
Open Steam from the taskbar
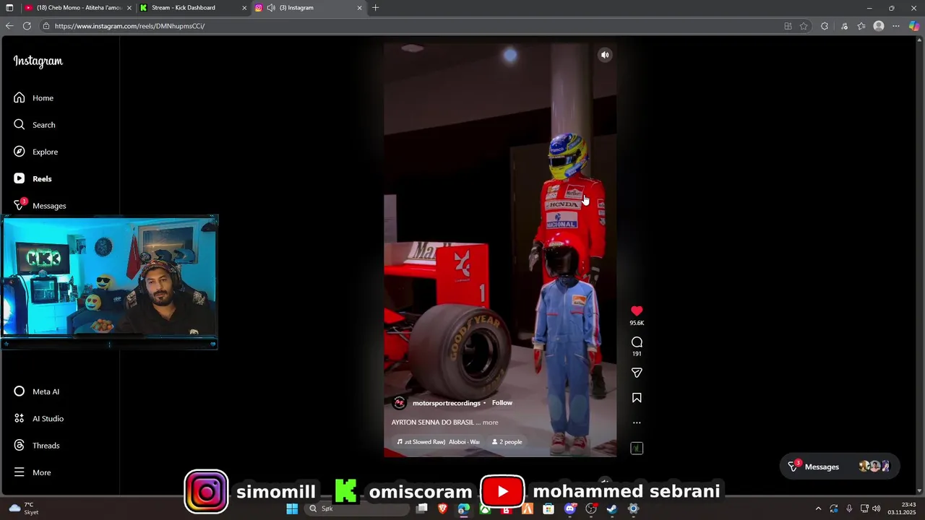tap(612, 508)
